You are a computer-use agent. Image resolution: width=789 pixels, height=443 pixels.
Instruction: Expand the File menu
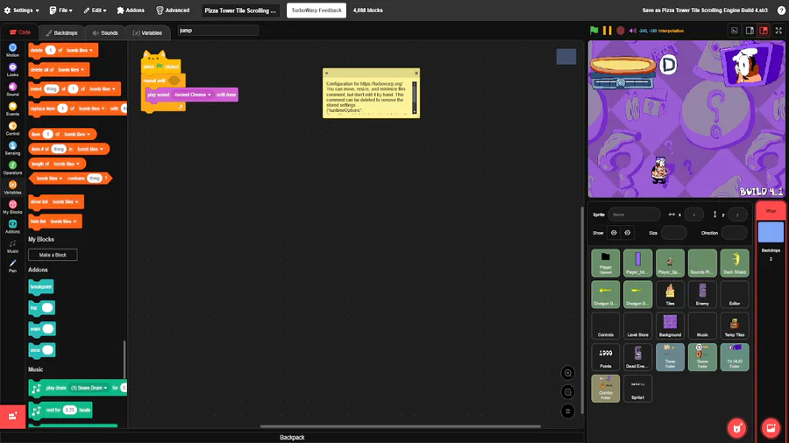pyautogui.click(x=60, y=10)
